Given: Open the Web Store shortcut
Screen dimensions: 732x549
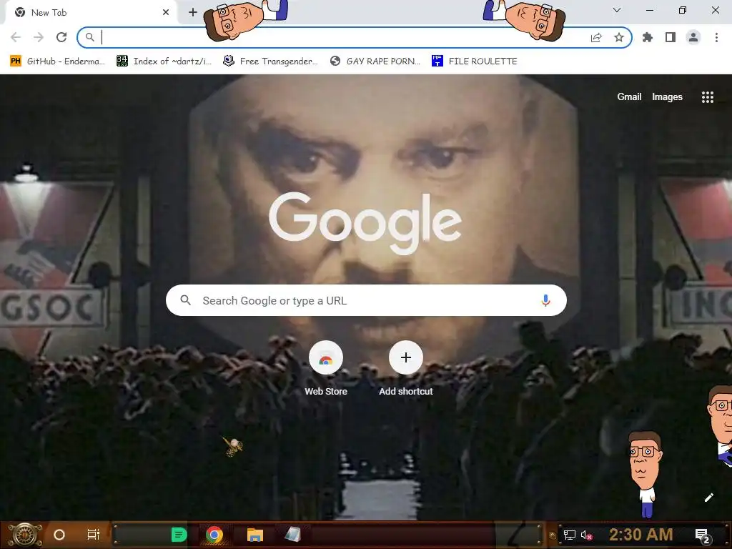Looking at the screenshot, I should (x=326, y=369).
